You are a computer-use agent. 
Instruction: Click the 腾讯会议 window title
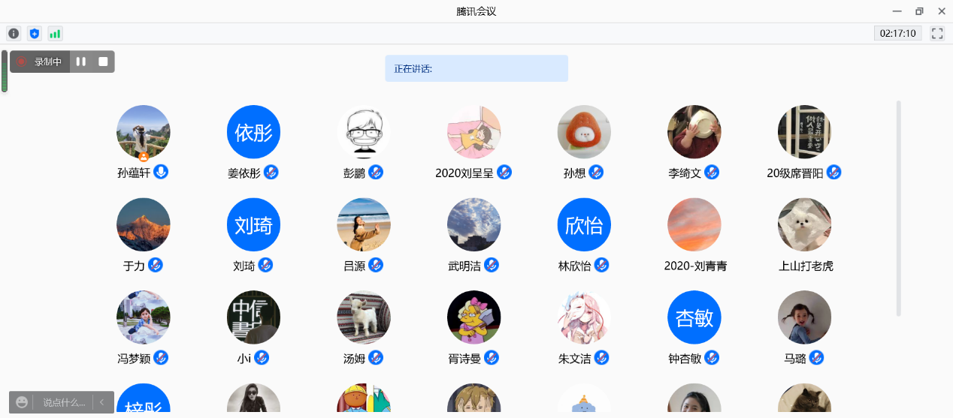(x=476, y=11)
